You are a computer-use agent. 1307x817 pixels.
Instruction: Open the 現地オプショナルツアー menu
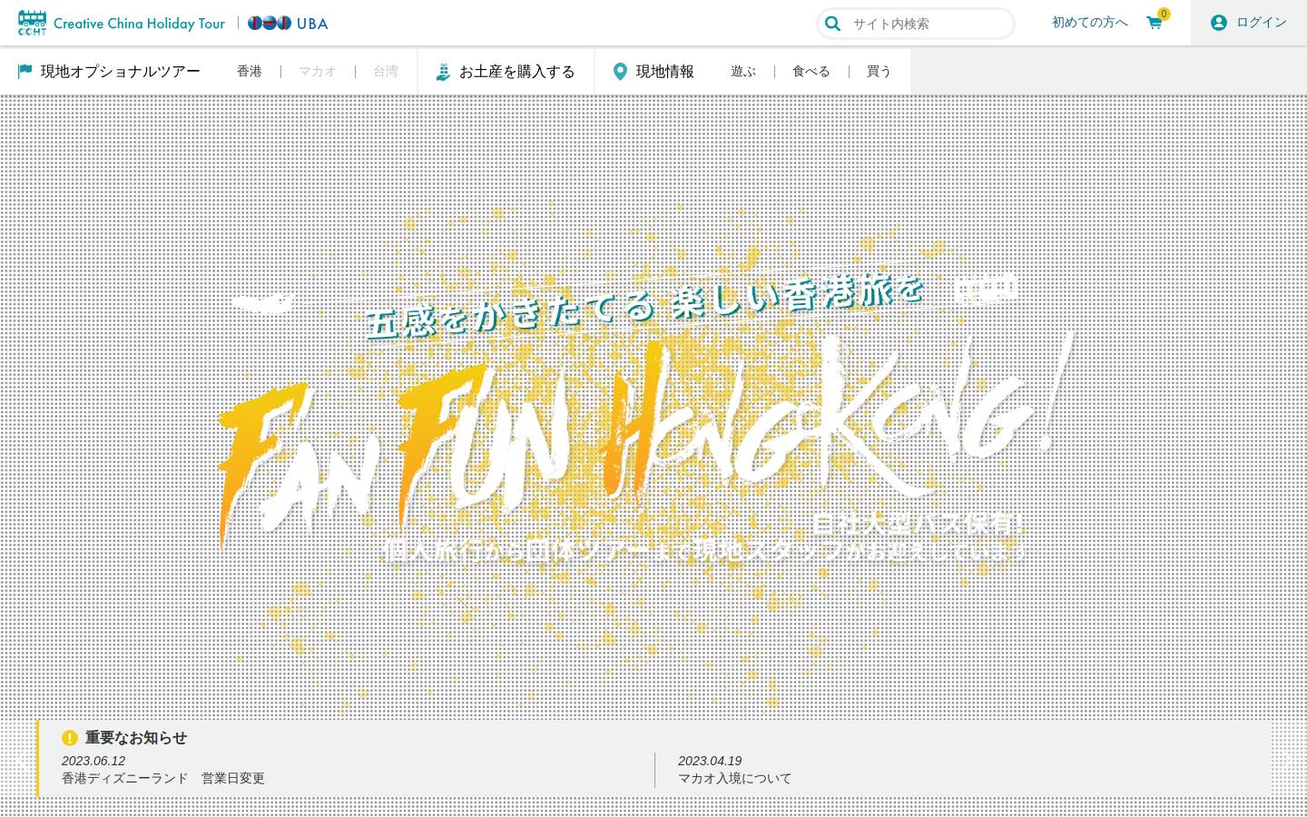(120, 71)
